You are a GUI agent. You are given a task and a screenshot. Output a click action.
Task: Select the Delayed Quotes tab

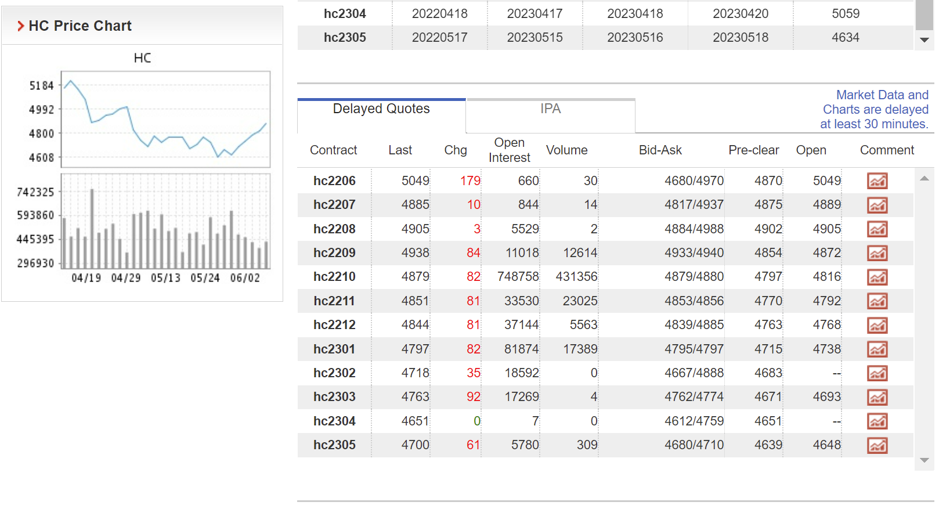click(x=381, y=109)
